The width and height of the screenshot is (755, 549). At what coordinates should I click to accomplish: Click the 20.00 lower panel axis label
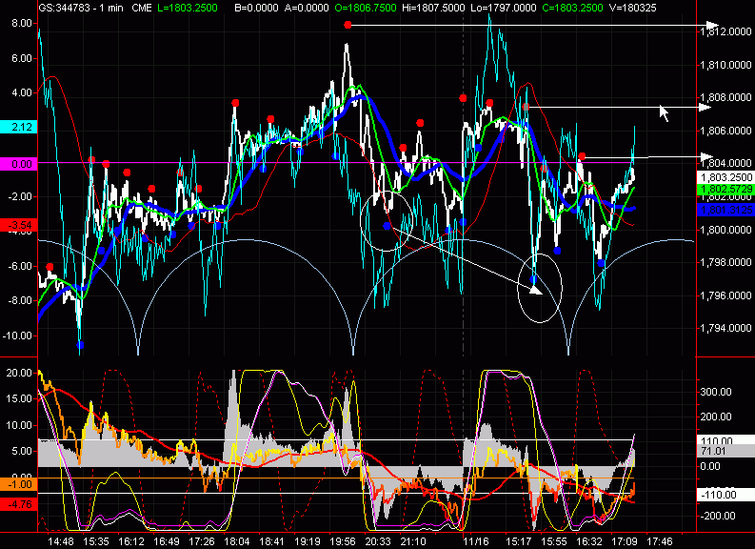point(19,373)
